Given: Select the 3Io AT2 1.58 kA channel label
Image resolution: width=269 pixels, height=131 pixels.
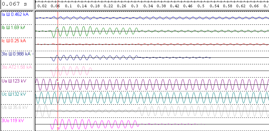Looking at the screenshot, I should click(17, 67).
